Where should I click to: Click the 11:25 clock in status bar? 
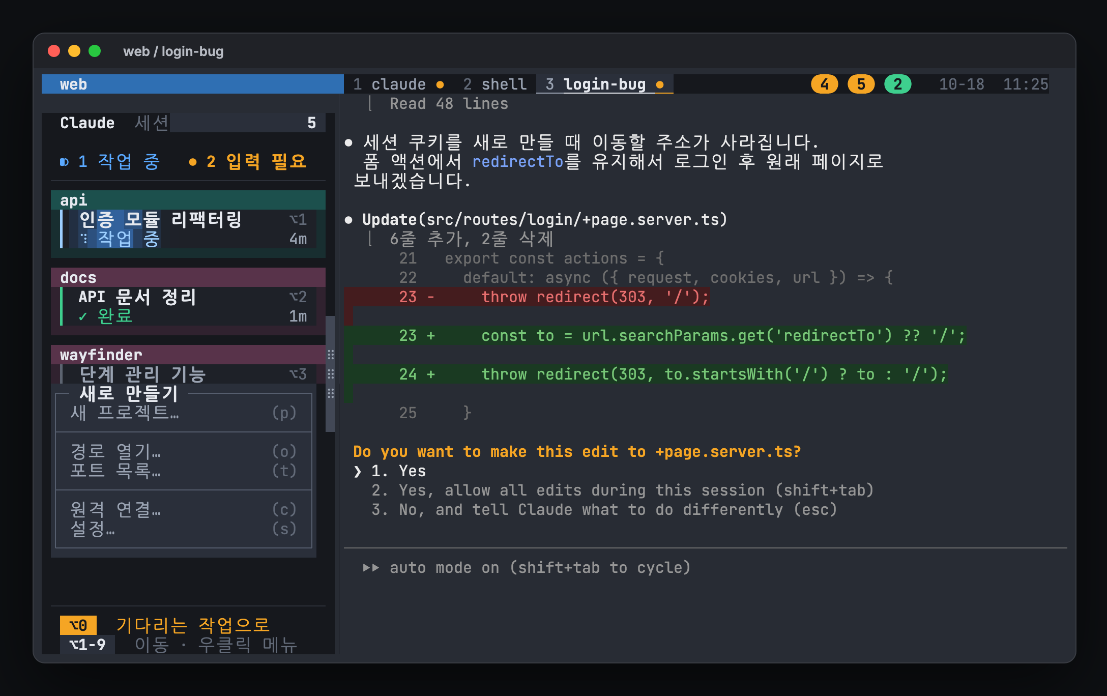point(1026,84)
